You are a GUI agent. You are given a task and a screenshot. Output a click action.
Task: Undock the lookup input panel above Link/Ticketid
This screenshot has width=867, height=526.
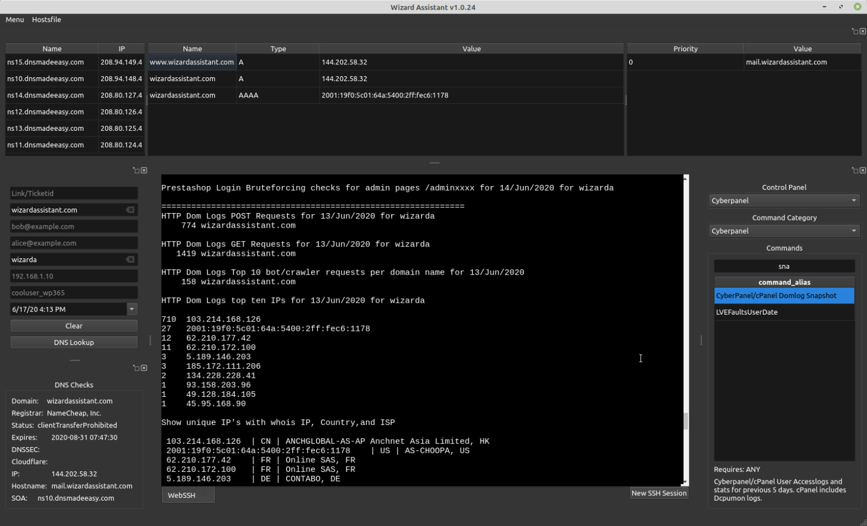[x=137, y=170]
